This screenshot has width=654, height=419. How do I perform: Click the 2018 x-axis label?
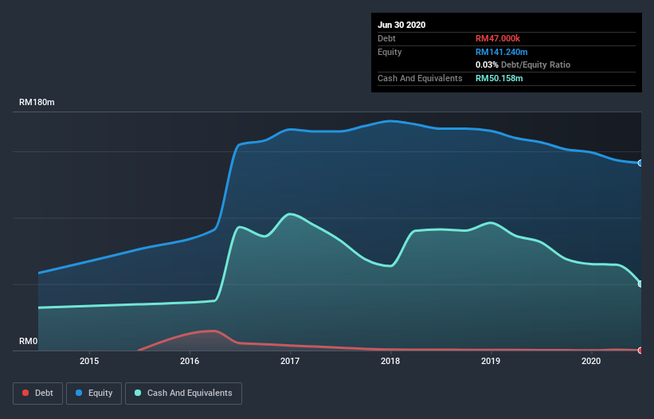click(x=390, y=361)
